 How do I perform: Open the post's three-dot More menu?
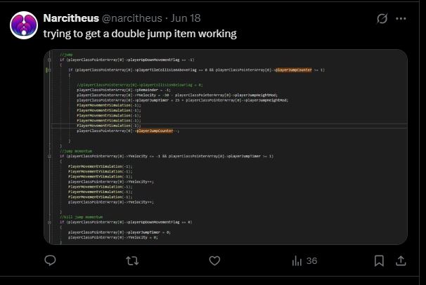coord(401,19)
